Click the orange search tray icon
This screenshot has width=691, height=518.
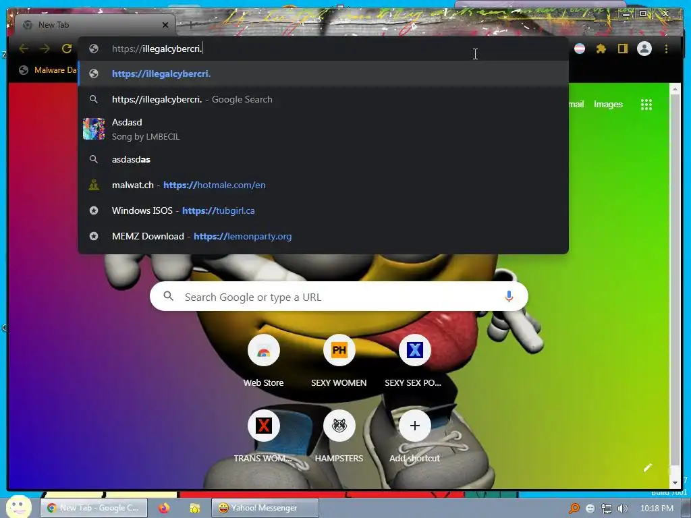coord(574,509)
